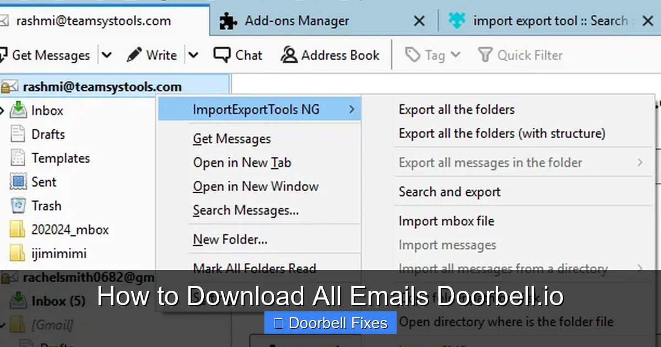Open the ijimimimi folder
Screen dimensions: 661x347
point(59,254)
